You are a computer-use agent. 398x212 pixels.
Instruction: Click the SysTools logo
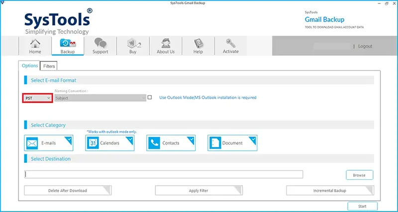[58, 21]
